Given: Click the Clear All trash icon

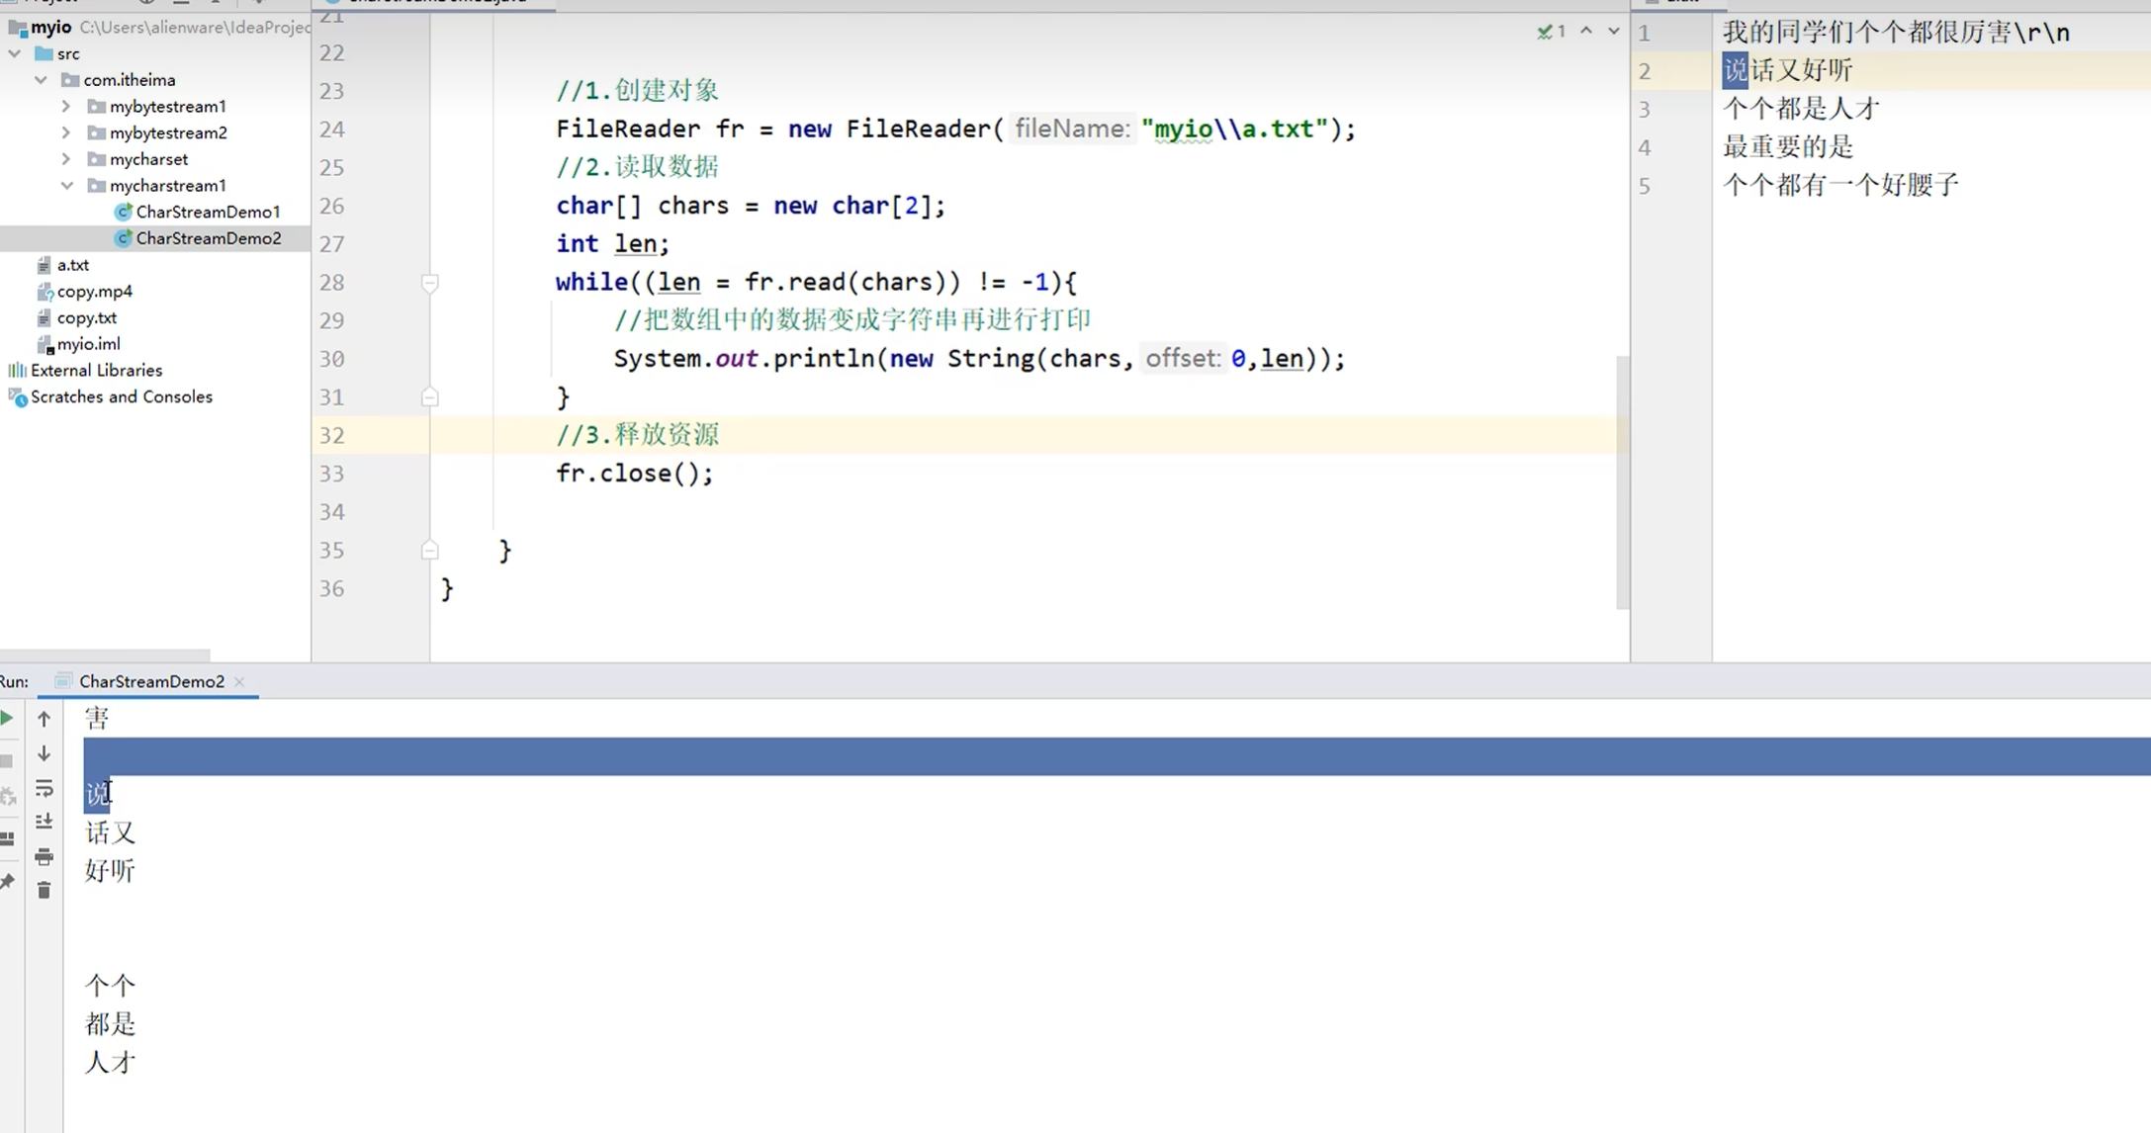Looking at the screenshot, I should (44, 891).
